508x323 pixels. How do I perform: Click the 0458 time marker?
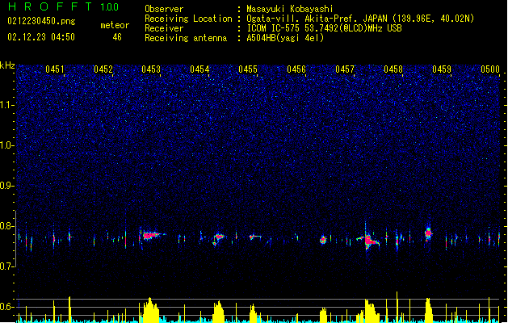tap(393, 69)
